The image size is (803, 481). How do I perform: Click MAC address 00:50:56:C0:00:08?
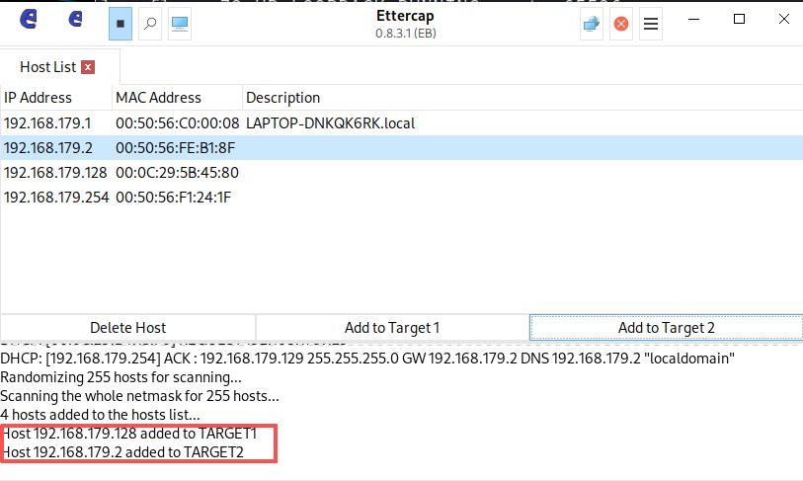point(177,123)
